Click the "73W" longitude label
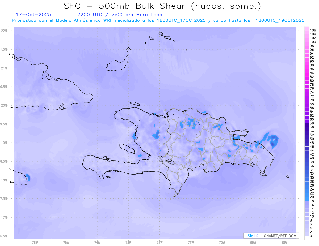Viewport: 319px width, 246px height. [128, 242]
